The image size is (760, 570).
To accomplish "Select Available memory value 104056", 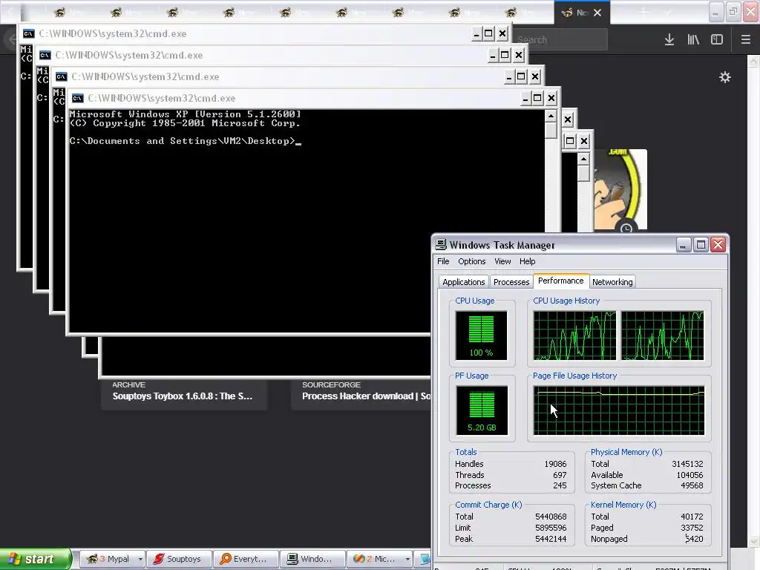I will (689, 475).
